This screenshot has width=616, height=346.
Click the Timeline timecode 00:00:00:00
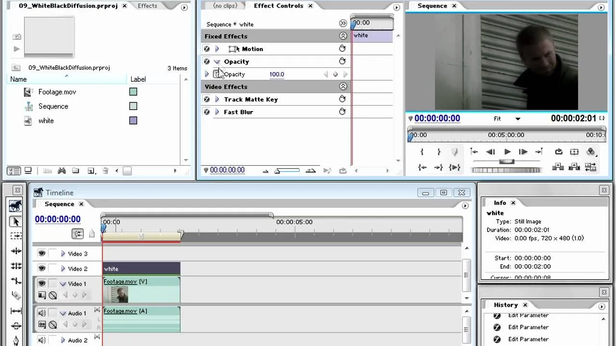coord(58,219)
